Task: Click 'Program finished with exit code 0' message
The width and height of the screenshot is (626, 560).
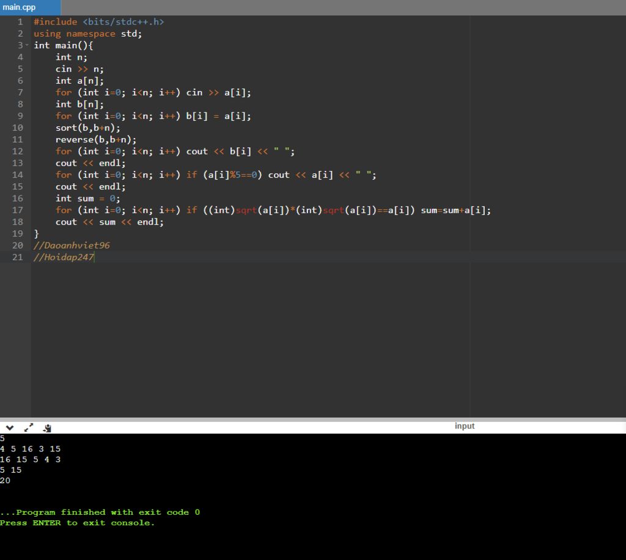Action: pos(100,512)
